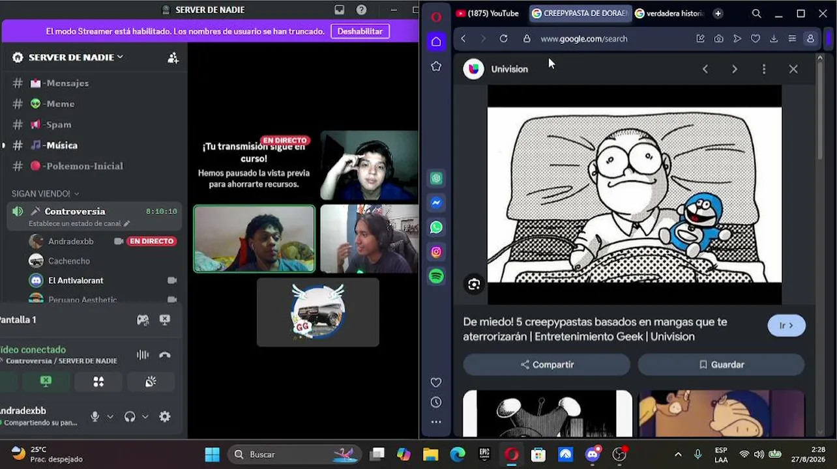Screen dimensions: 837x469
Task: Click Deshabilitar to disable Streamer mode
Action: (x=360, y=31)
